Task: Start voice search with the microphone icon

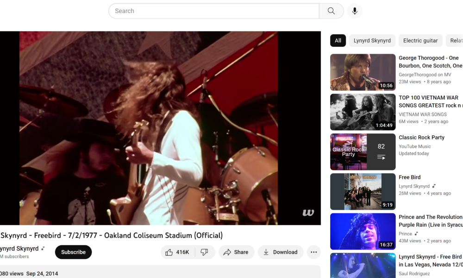Action: 355,11
